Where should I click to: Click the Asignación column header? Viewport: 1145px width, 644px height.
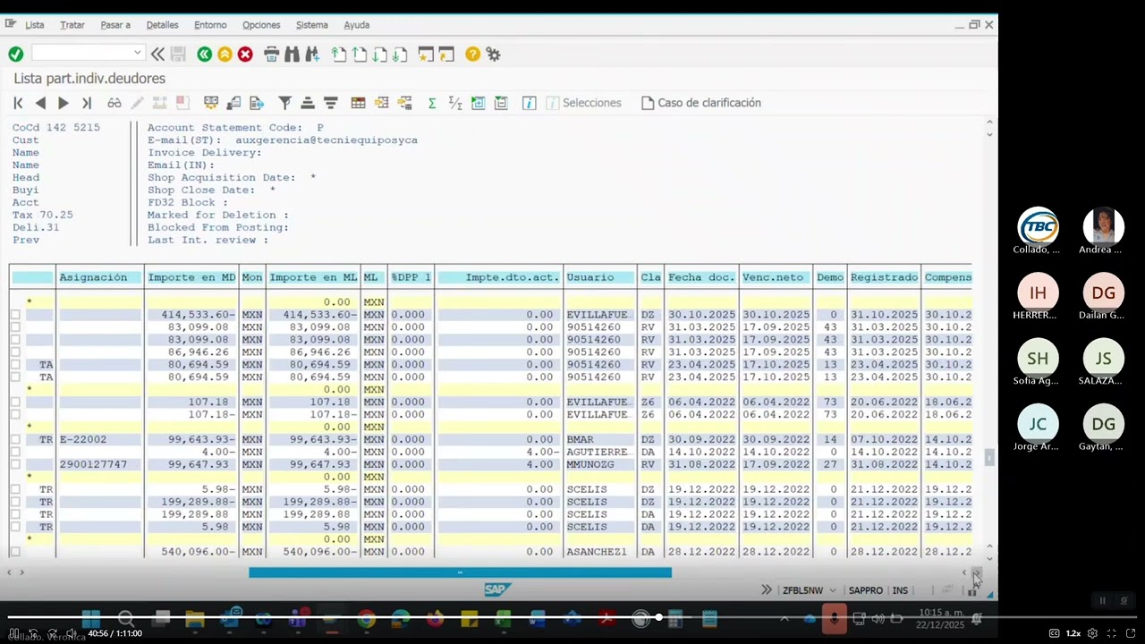pos(99,277)
